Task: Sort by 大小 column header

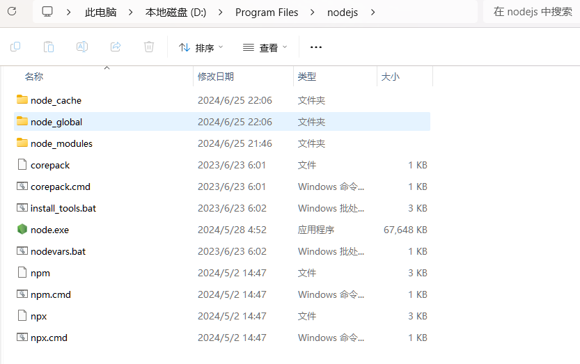Action: point(391,77)
